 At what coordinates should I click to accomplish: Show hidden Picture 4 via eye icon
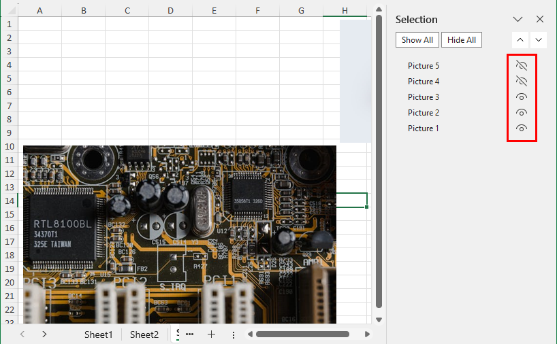pos(521,81)
